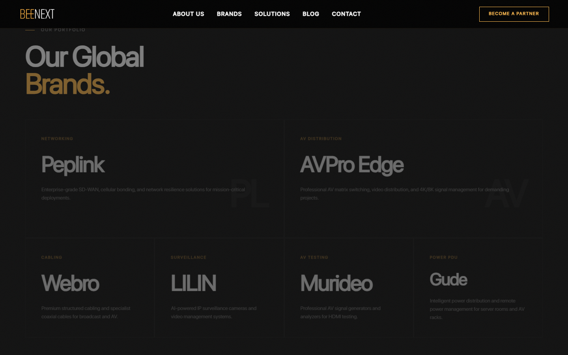Open the AVPro Edge brand title
The height and width of the screenshot is (355, 568).
[352, 165]
